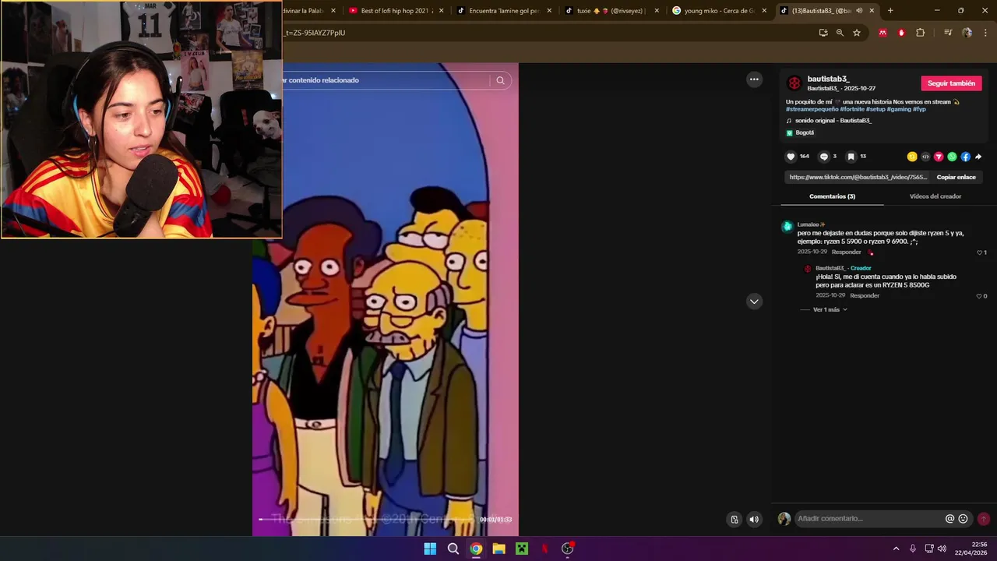Switch to 'Comentarios (3)' tab
The width and height of the screenshot is (997, 561).
(832, 196)
